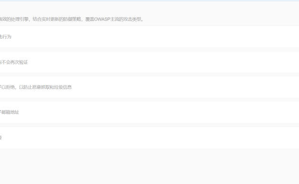
Task: Click the text 不会再次验证
Action: coord(14,62)
